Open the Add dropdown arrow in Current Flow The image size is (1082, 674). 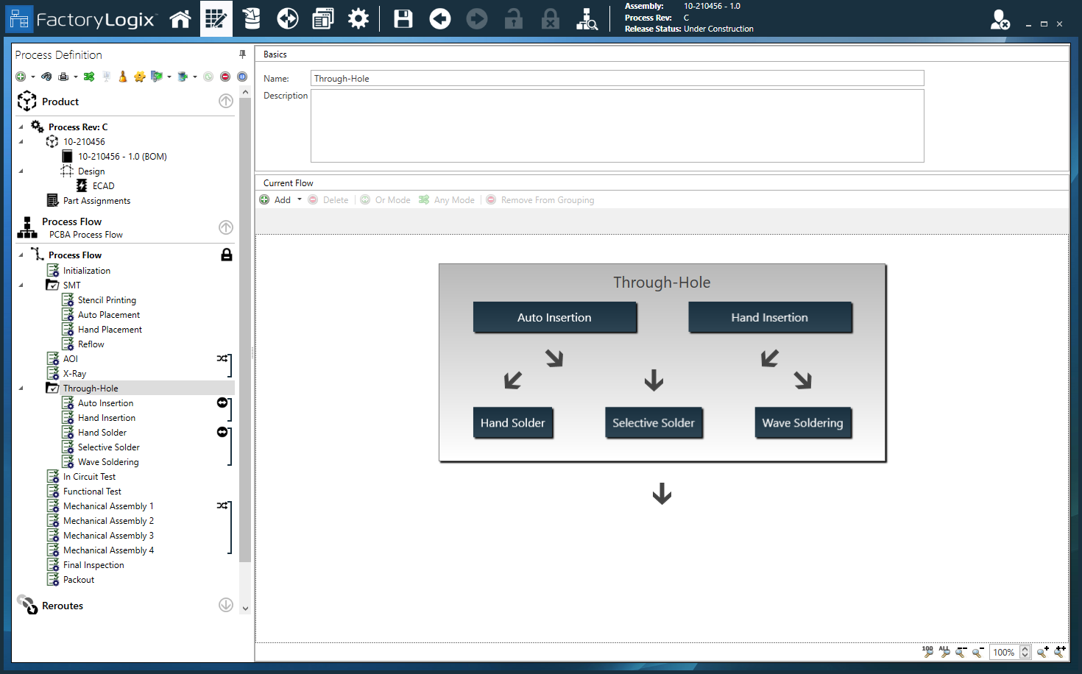click(x=300, y=200)
